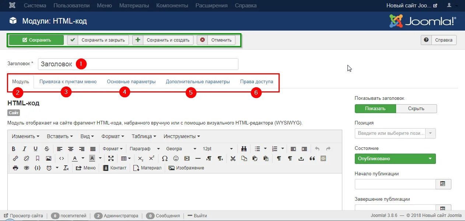Open the 12pt font size dropdown

click(218, 149)
